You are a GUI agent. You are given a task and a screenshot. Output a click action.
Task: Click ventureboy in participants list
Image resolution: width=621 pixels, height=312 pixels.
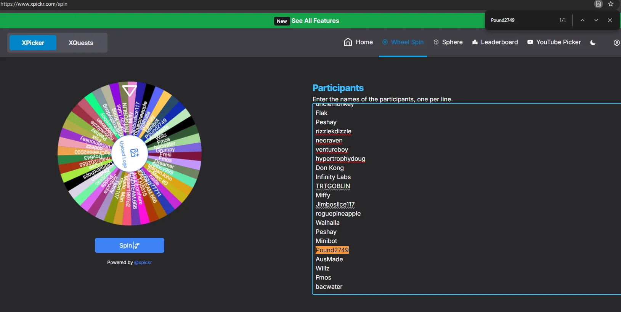(x=332, y=149)
